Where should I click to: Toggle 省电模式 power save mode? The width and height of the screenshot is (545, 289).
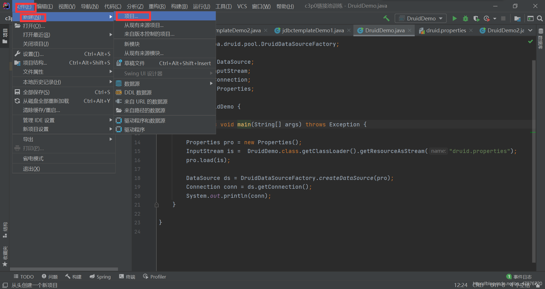click(64, 158)
